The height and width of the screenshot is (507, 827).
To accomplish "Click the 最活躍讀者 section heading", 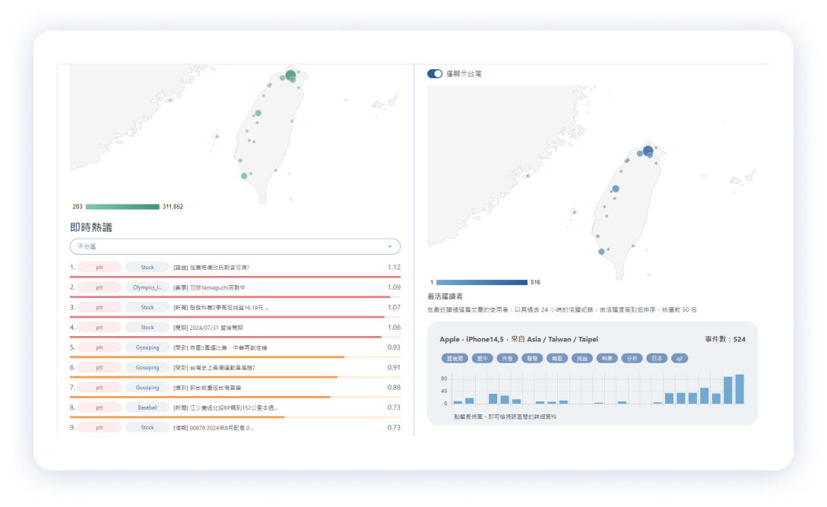I will click(x=445, y=296).
